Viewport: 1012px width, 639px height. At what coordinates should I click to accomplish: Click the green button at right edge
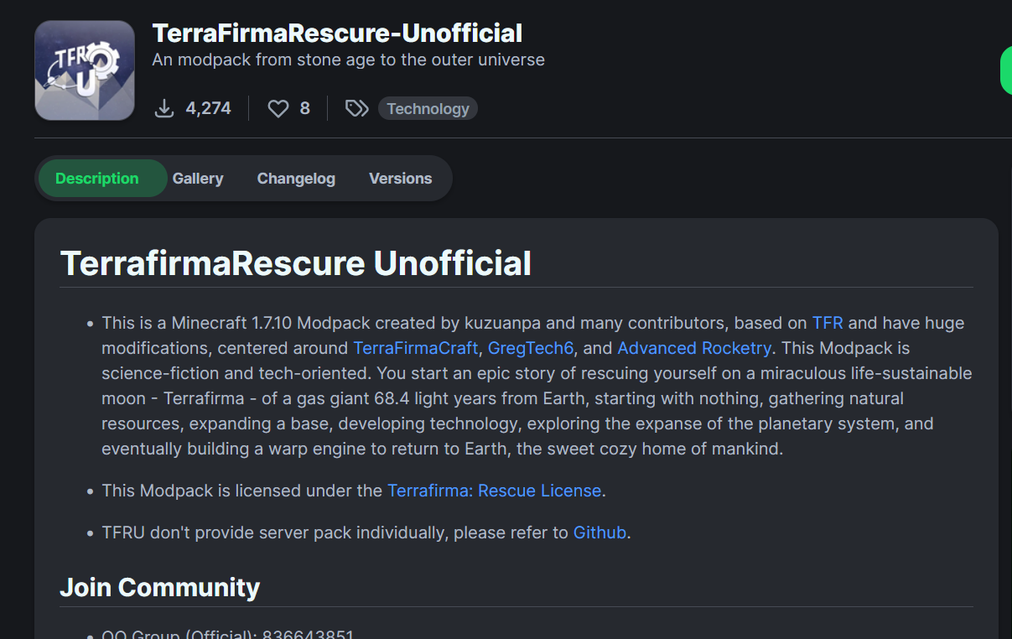point(1006,71)
